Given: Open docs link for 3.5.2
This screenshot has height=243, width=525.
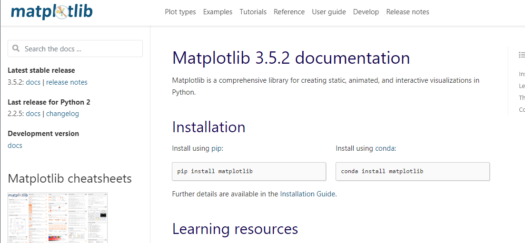Looking at the screenshot, I should tap(33, 82).
